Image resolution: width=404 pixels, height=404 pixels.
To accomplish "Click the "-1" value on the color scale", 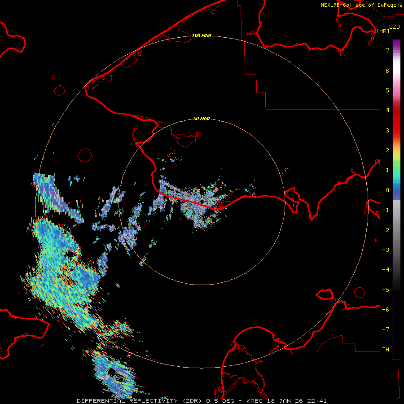I will click(x=386, y=210).
